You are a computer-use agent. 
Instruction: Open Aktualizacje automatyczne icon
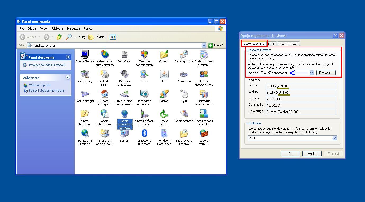105,55
